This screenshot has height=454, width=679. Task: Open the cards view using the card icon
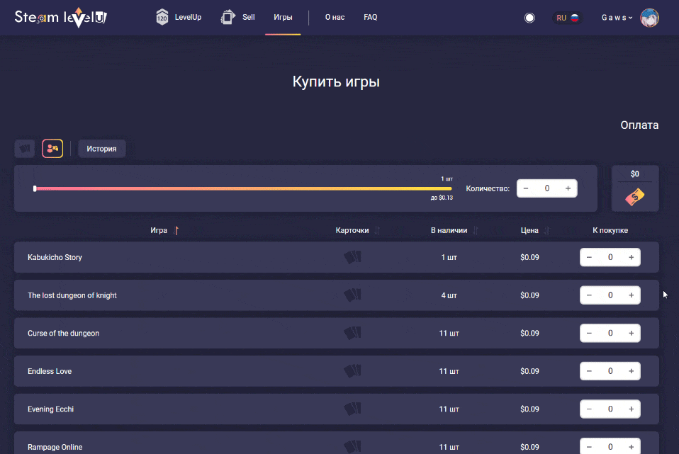(x=25, y=148)
